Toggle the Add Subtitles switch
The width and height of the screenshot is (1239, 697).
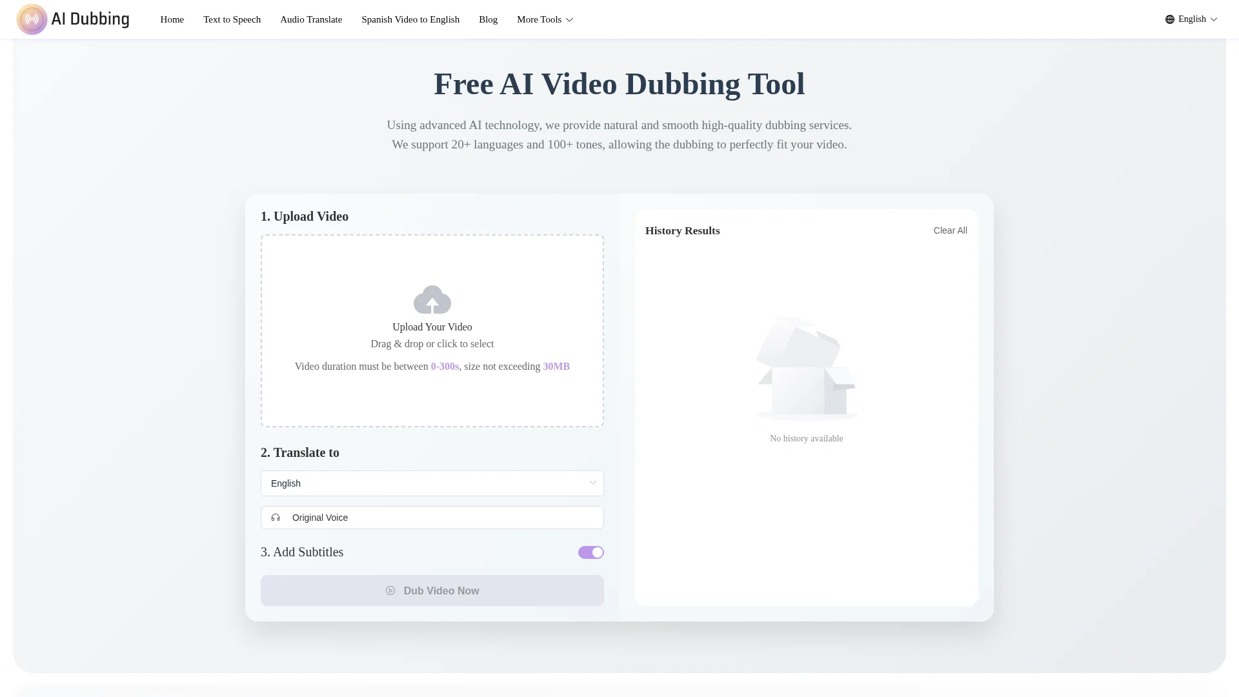[x=590, y=552]
